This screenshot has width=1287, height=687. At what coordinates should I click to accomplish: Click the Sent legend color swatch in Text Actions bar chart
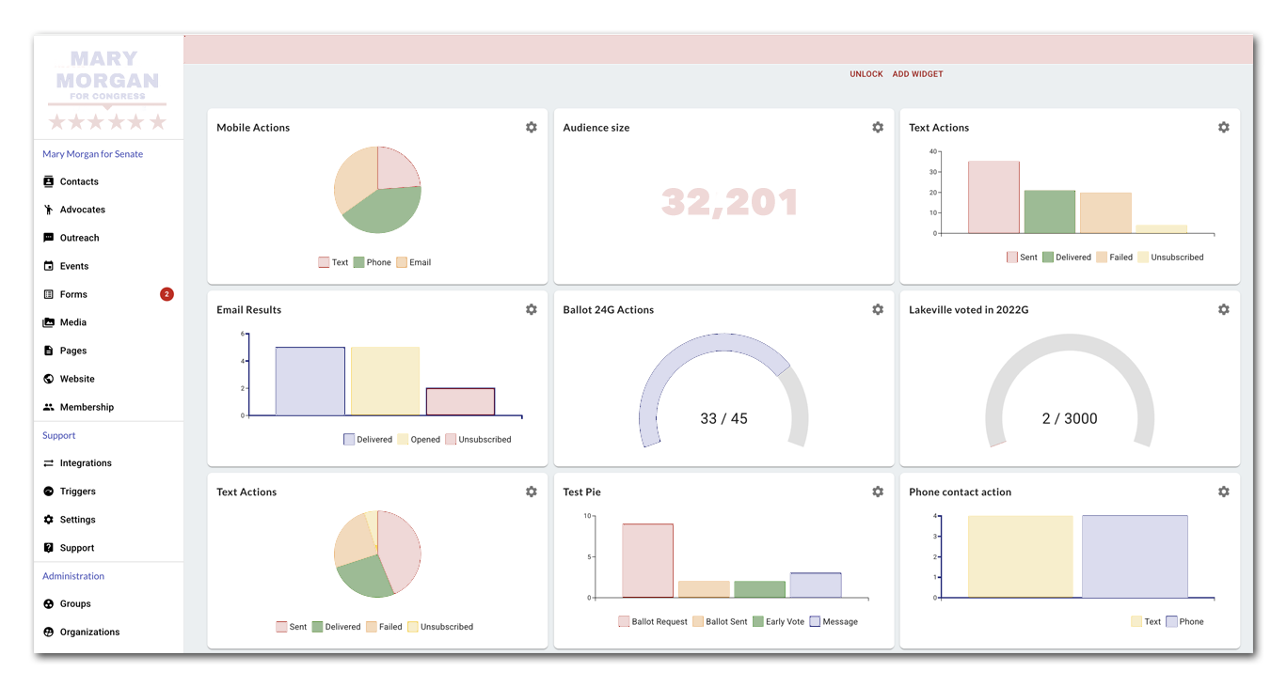1012,257
